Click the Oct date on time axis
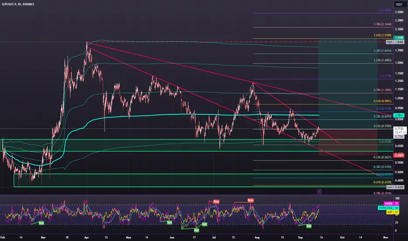The height and width of the screenshot is (241, 408). click(x=342, y=237)
